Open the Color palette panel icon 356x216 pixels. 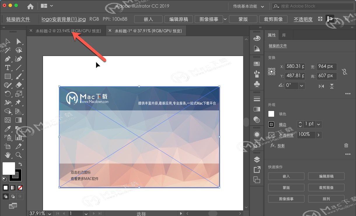[x=257, y=39]
